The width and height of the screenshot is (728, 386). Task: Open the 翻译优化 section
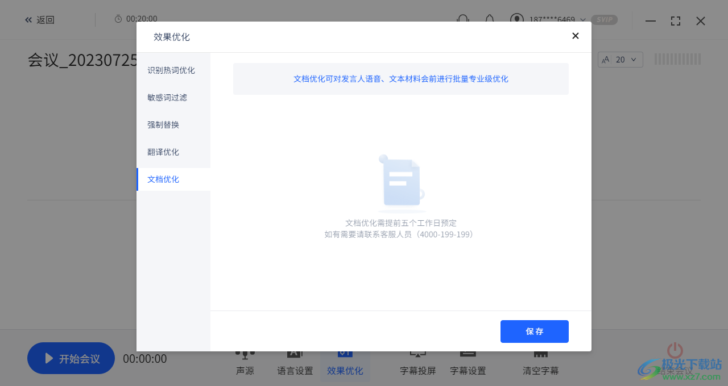coord(163,152)
